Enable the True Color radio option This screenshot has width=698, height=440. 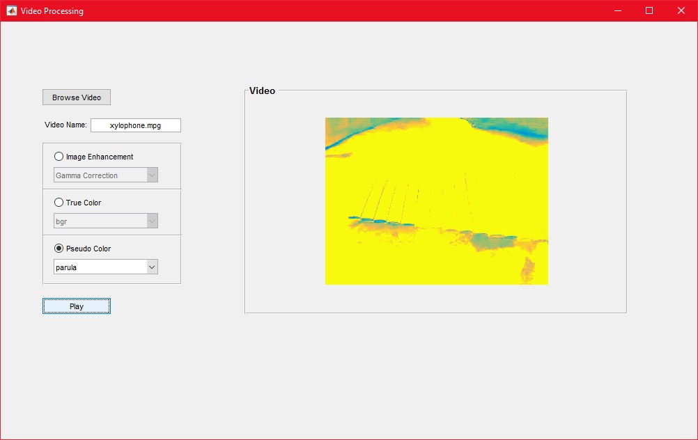pos(59,203)
